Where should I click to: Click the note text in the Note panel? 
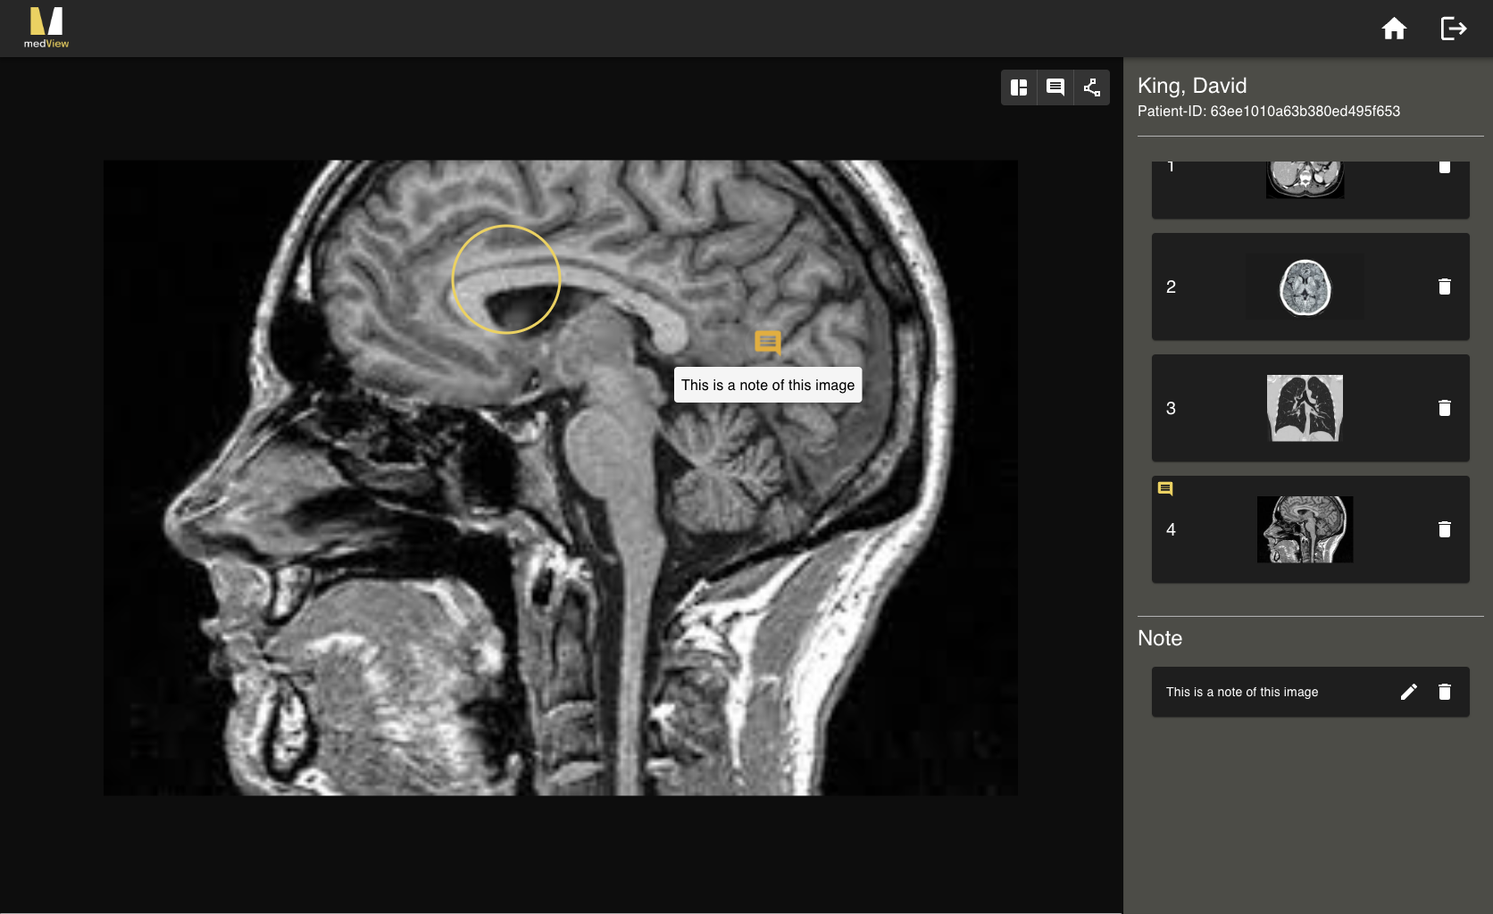click(x=1242, y=692)
